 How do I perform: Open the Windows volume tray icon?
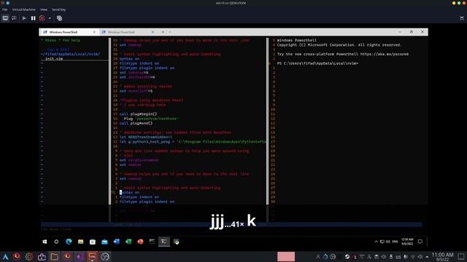pyautogui.click(x=387, y=242)
